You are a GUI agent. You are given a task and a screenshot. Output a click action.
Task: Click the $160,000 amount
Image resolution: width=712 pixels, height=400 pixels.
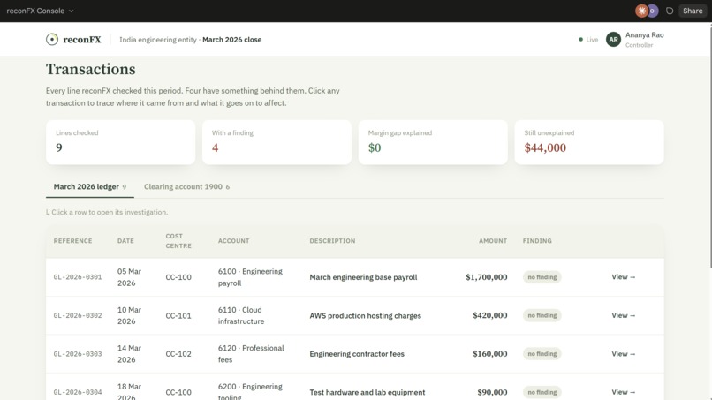point(490,354)
